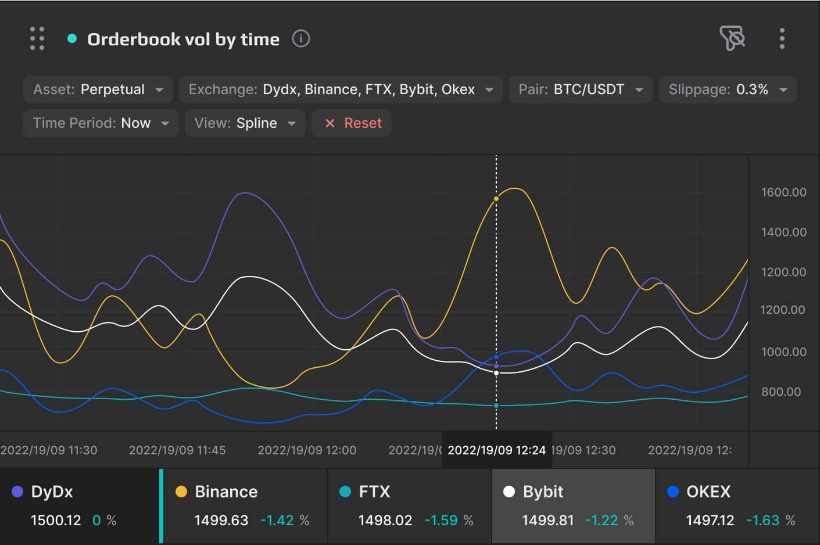Click the Reset filters button
Screen dimensions: 820x545
pyautogui.click(x=352, y=123)
